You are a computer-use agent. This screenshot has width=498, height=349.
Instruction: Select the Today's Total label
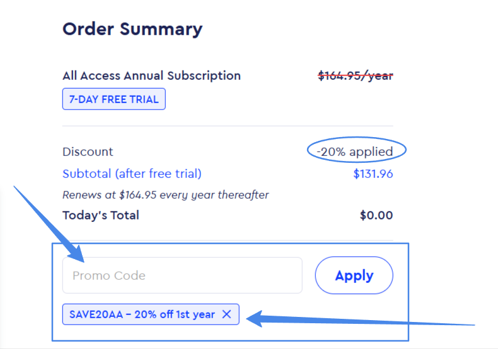click(101, 215)
